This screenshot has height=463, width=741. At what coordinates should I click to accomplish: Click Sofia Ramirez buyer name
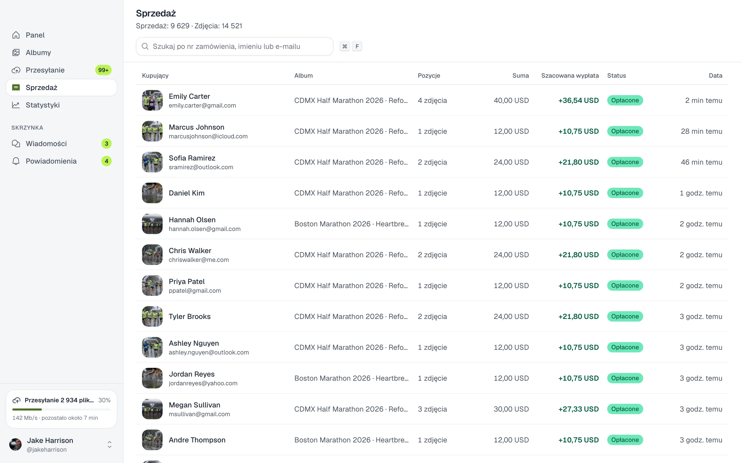point(192,158)
